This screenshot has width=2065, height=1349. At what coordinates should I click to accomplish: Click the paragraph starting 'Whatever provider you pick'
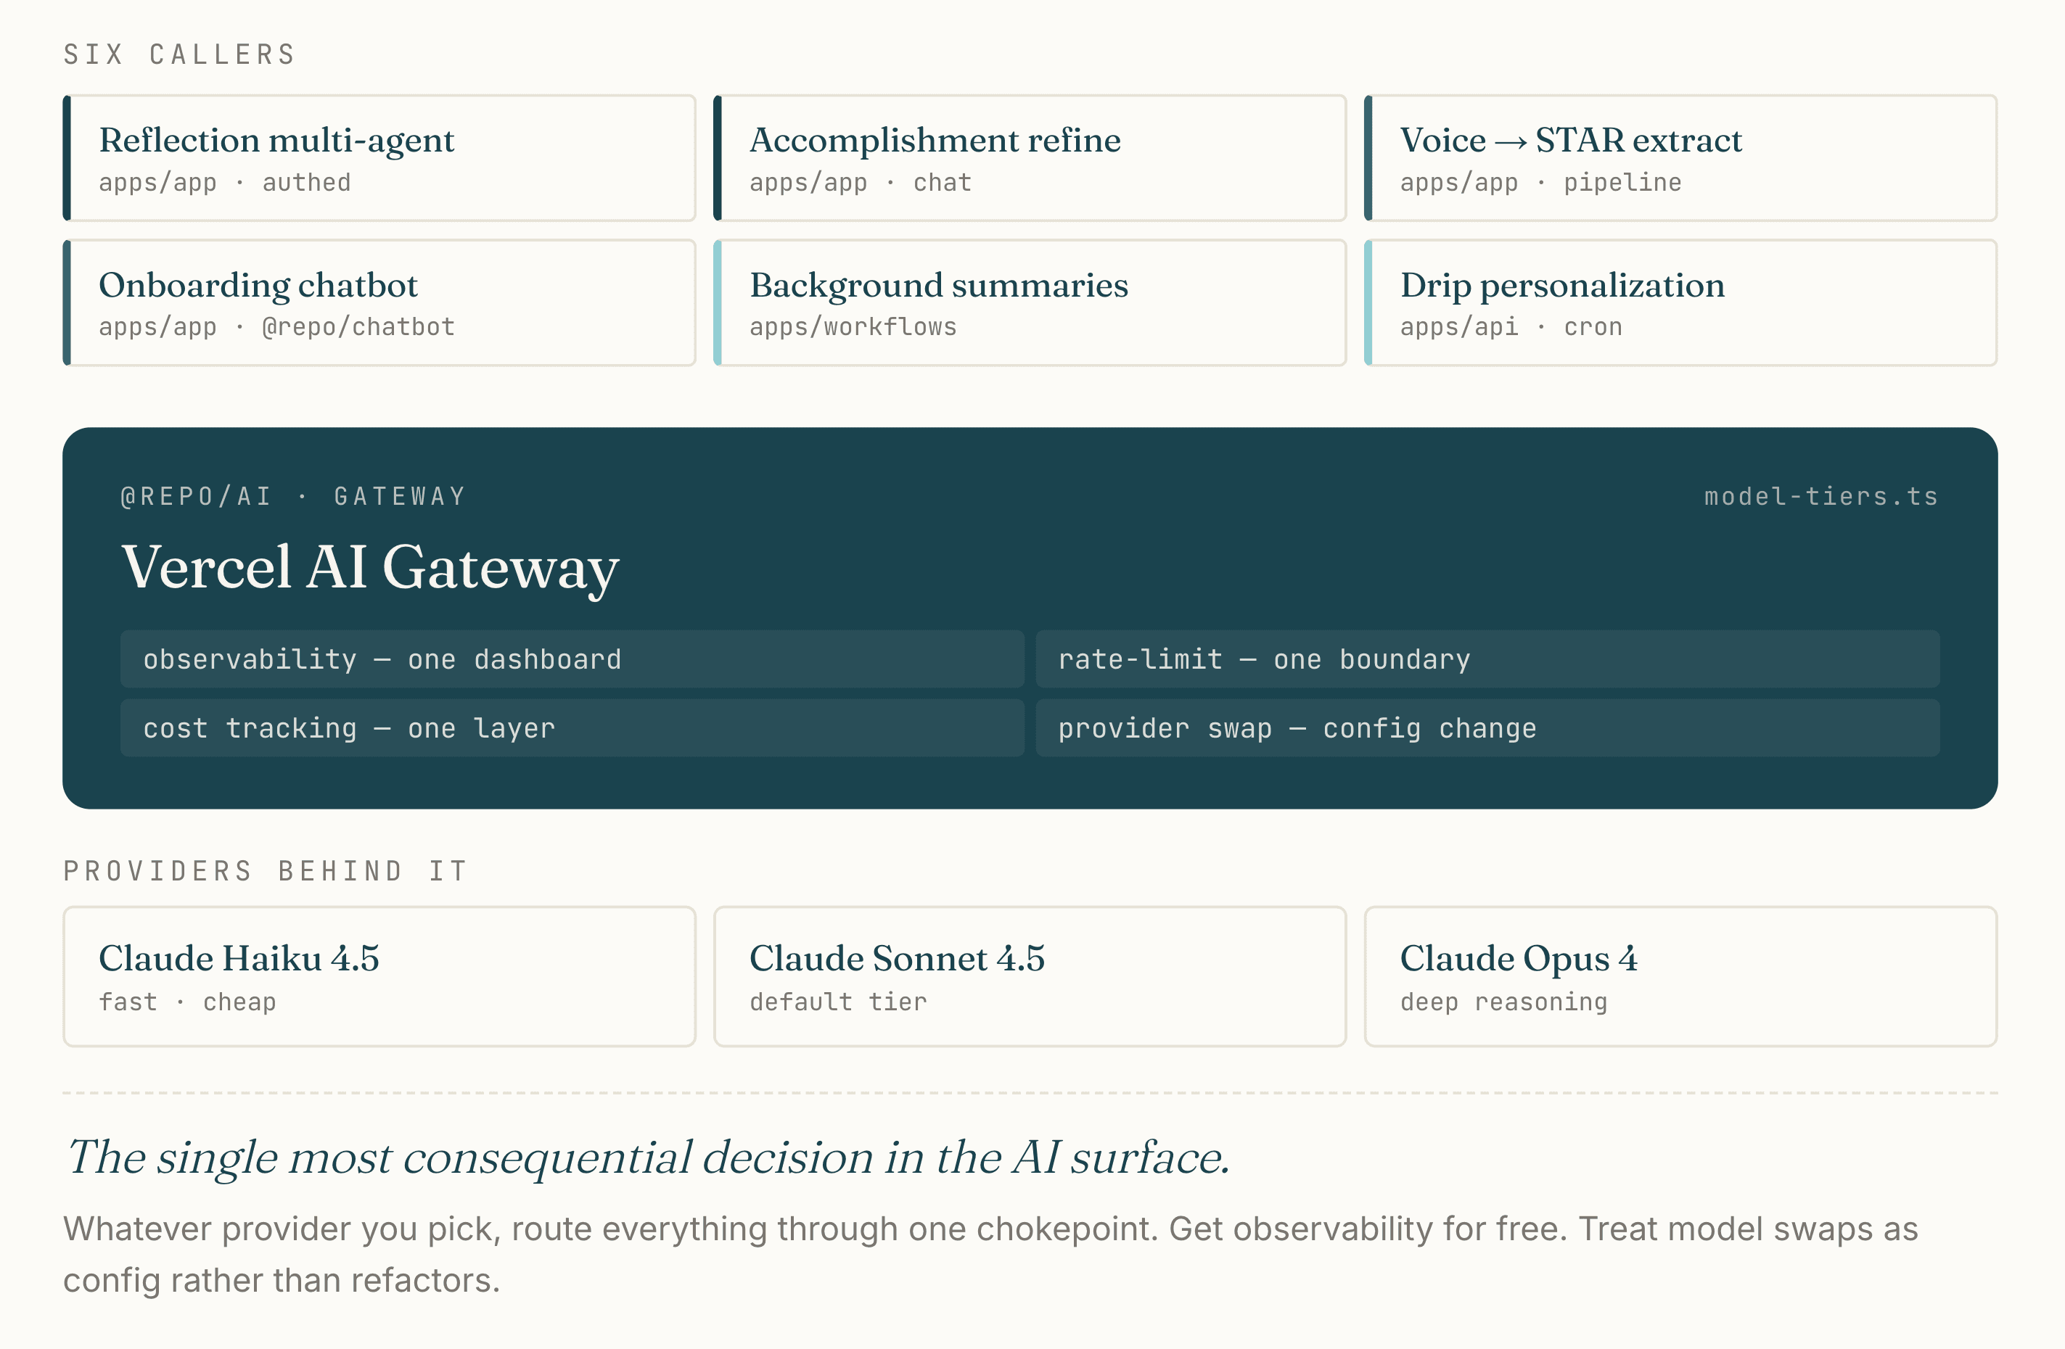coord(990,1255)
